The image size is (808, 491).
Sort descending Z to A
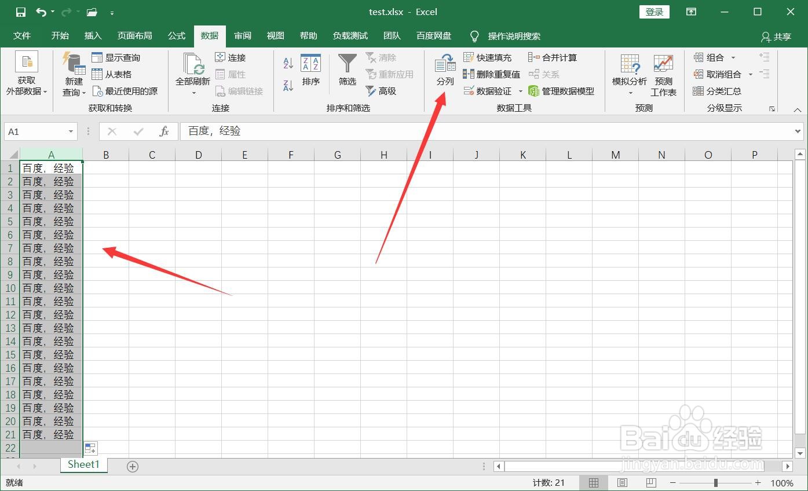(288, 85)
